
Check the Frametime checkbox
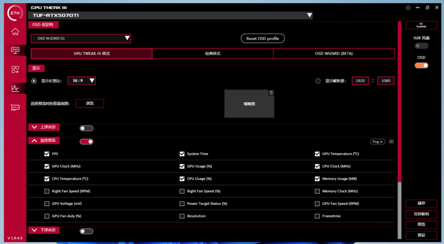pos(317,216)
